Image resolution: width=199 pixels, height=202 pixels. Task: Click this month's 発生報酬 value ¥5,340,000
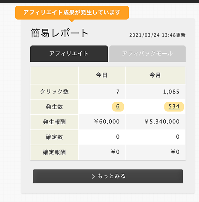[x=162, y=122]
